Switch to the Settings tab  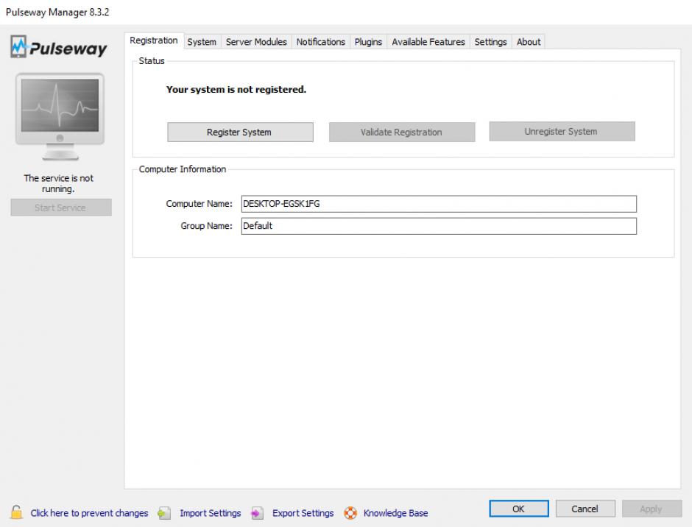(490, 42)
